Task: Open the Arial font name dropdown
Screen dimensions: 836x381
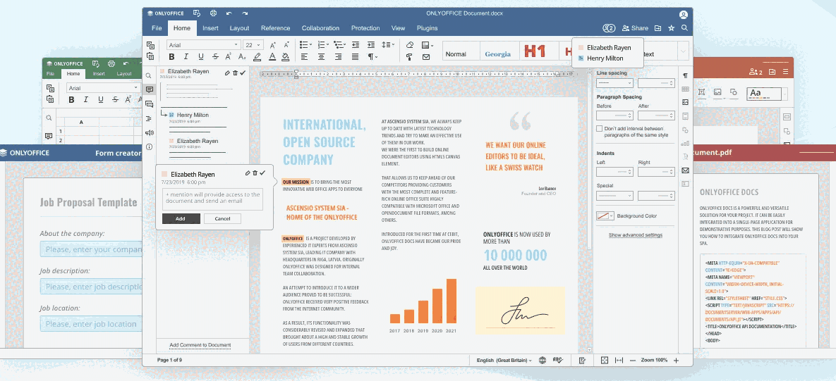Action: pyautogui.click(x=203, y=44)
